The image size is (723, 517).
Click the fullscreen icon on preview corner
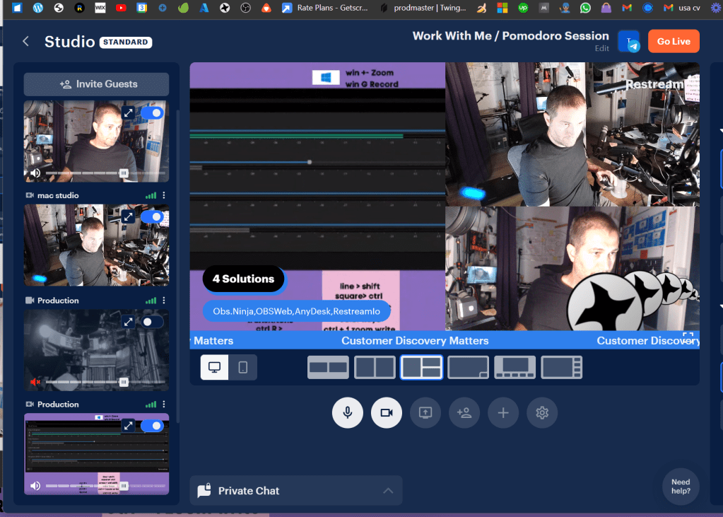click(688, 337)
